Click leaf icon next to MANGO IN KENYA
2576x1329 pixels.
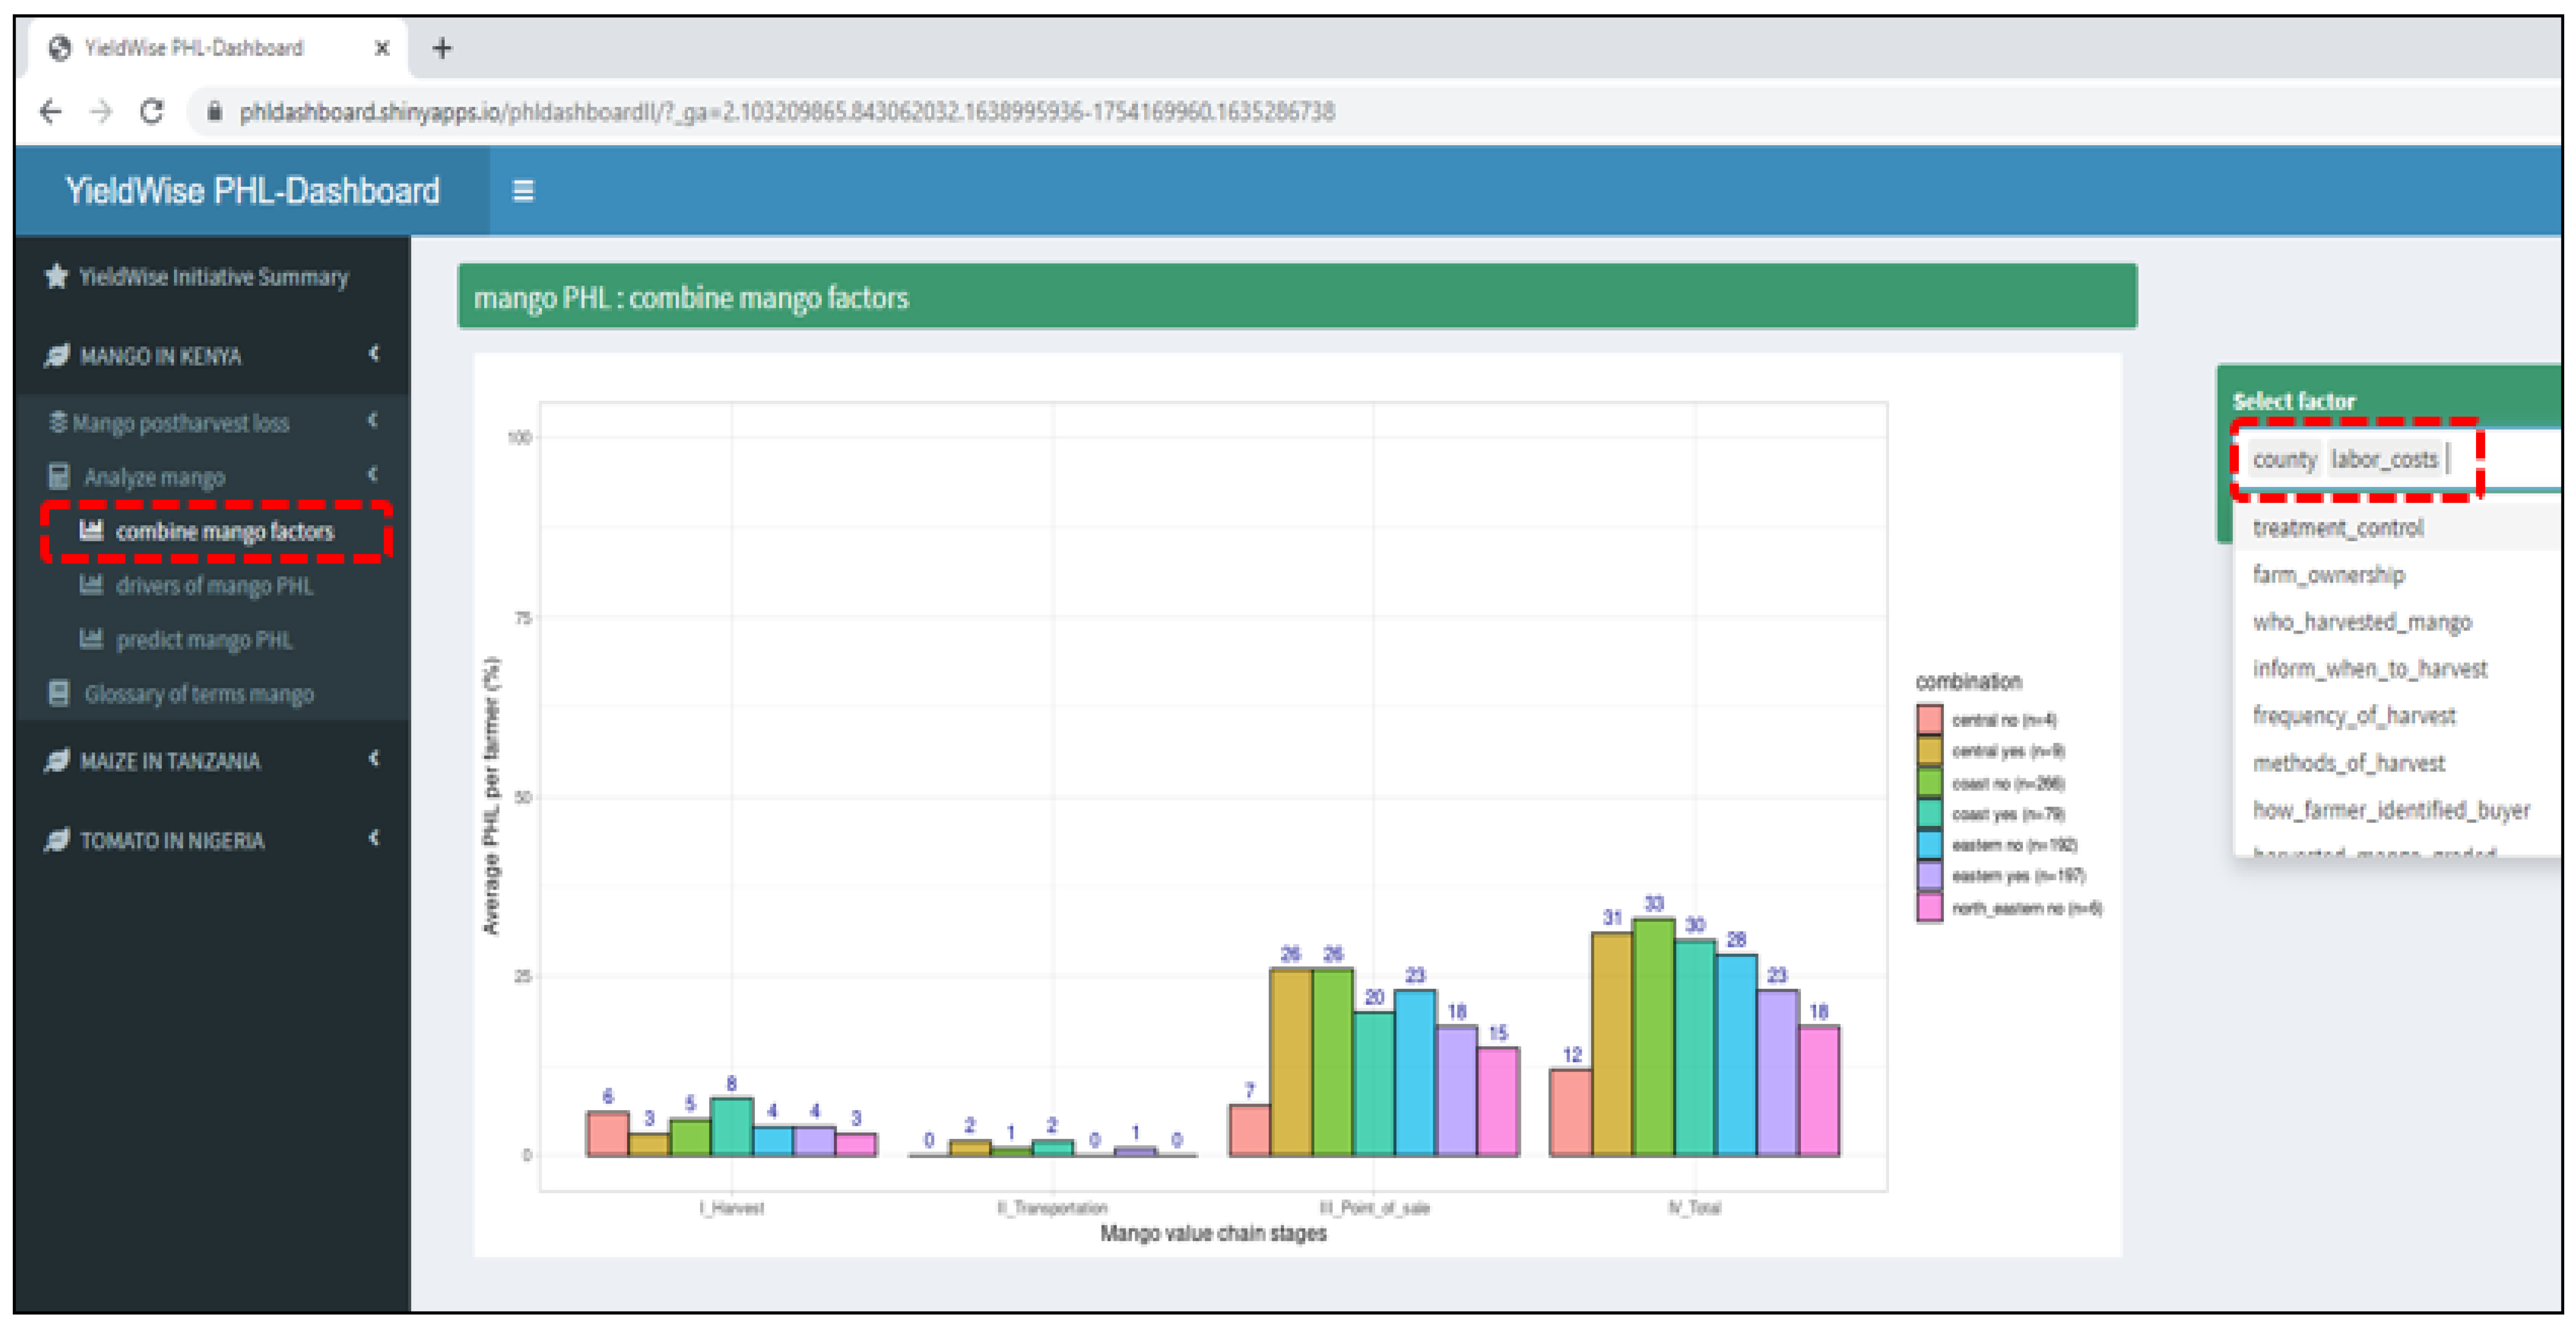coord(57,355)
